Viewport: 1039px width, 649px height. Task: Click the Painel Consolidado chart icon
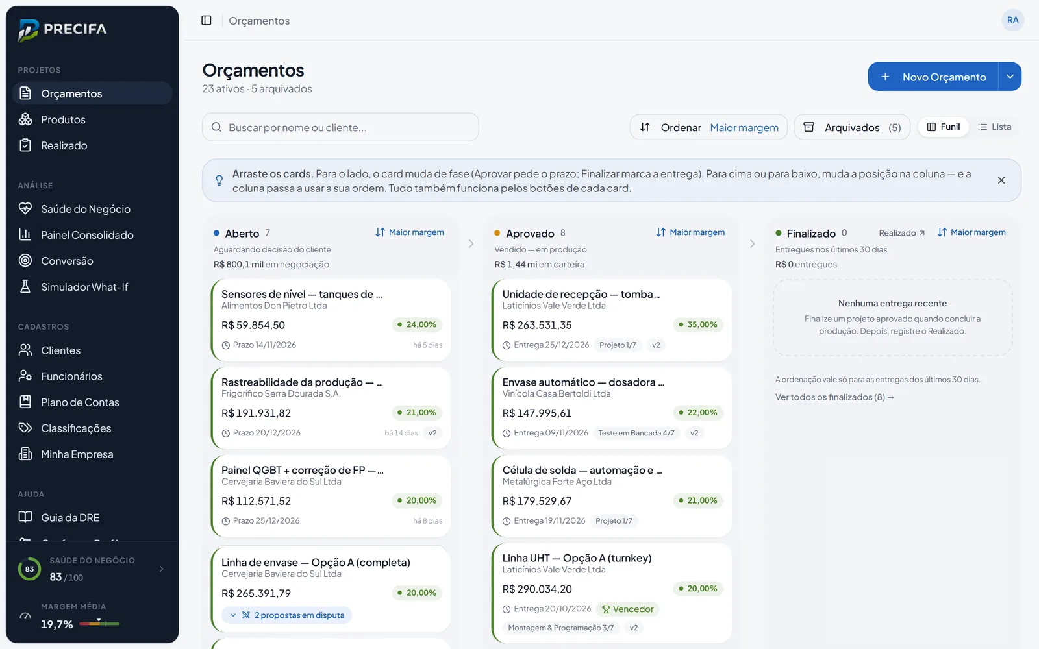(25, 235)
